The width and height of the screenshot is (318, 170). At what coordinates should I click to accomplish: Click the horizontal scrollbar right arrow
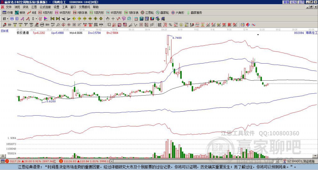tap(277, 161)
